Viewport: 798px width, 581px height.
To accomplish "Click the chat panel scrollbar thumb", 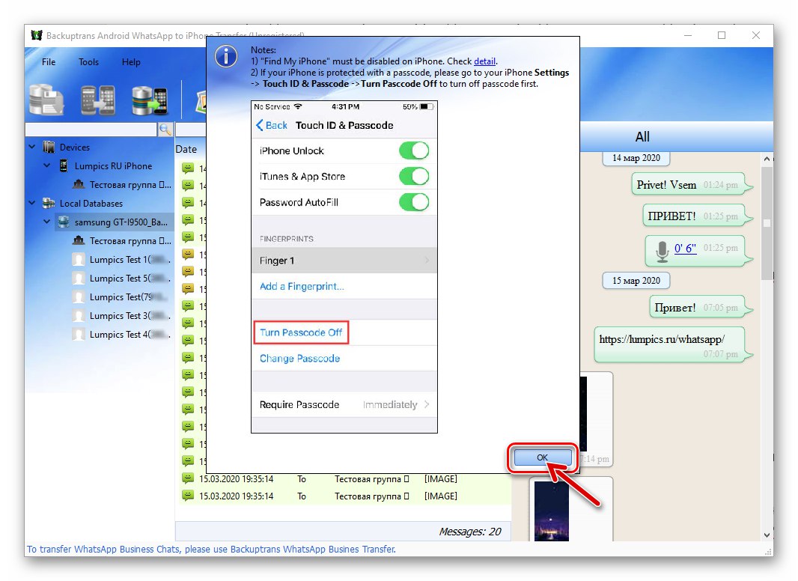I will tap(767, 223).
